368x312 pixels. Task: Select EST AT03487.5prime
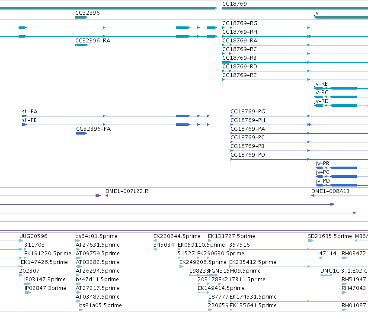pyautogui.click(x=98, y=297)
